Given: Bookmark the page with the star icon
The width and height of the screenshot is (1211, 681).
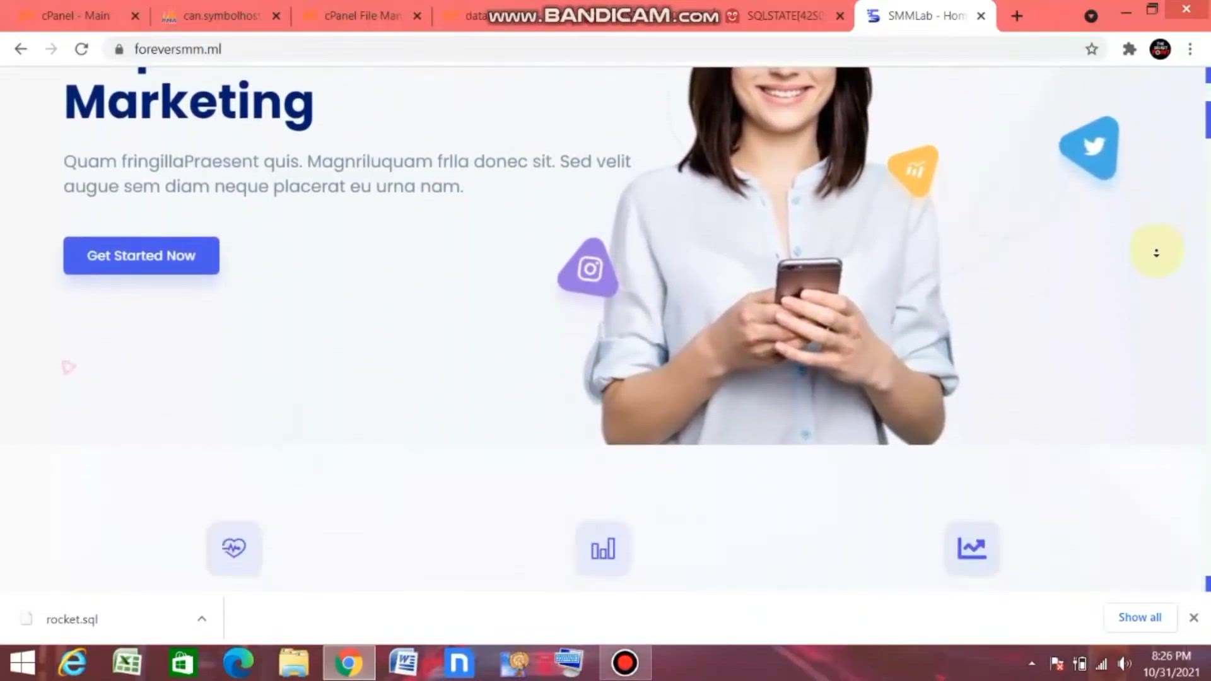Looking at the screenshot, I should coord(1092,49).
